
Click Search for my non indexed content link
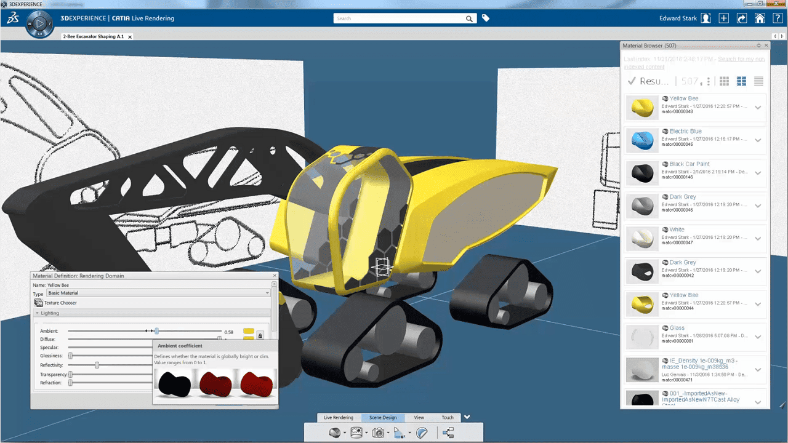tap(741, 59)
